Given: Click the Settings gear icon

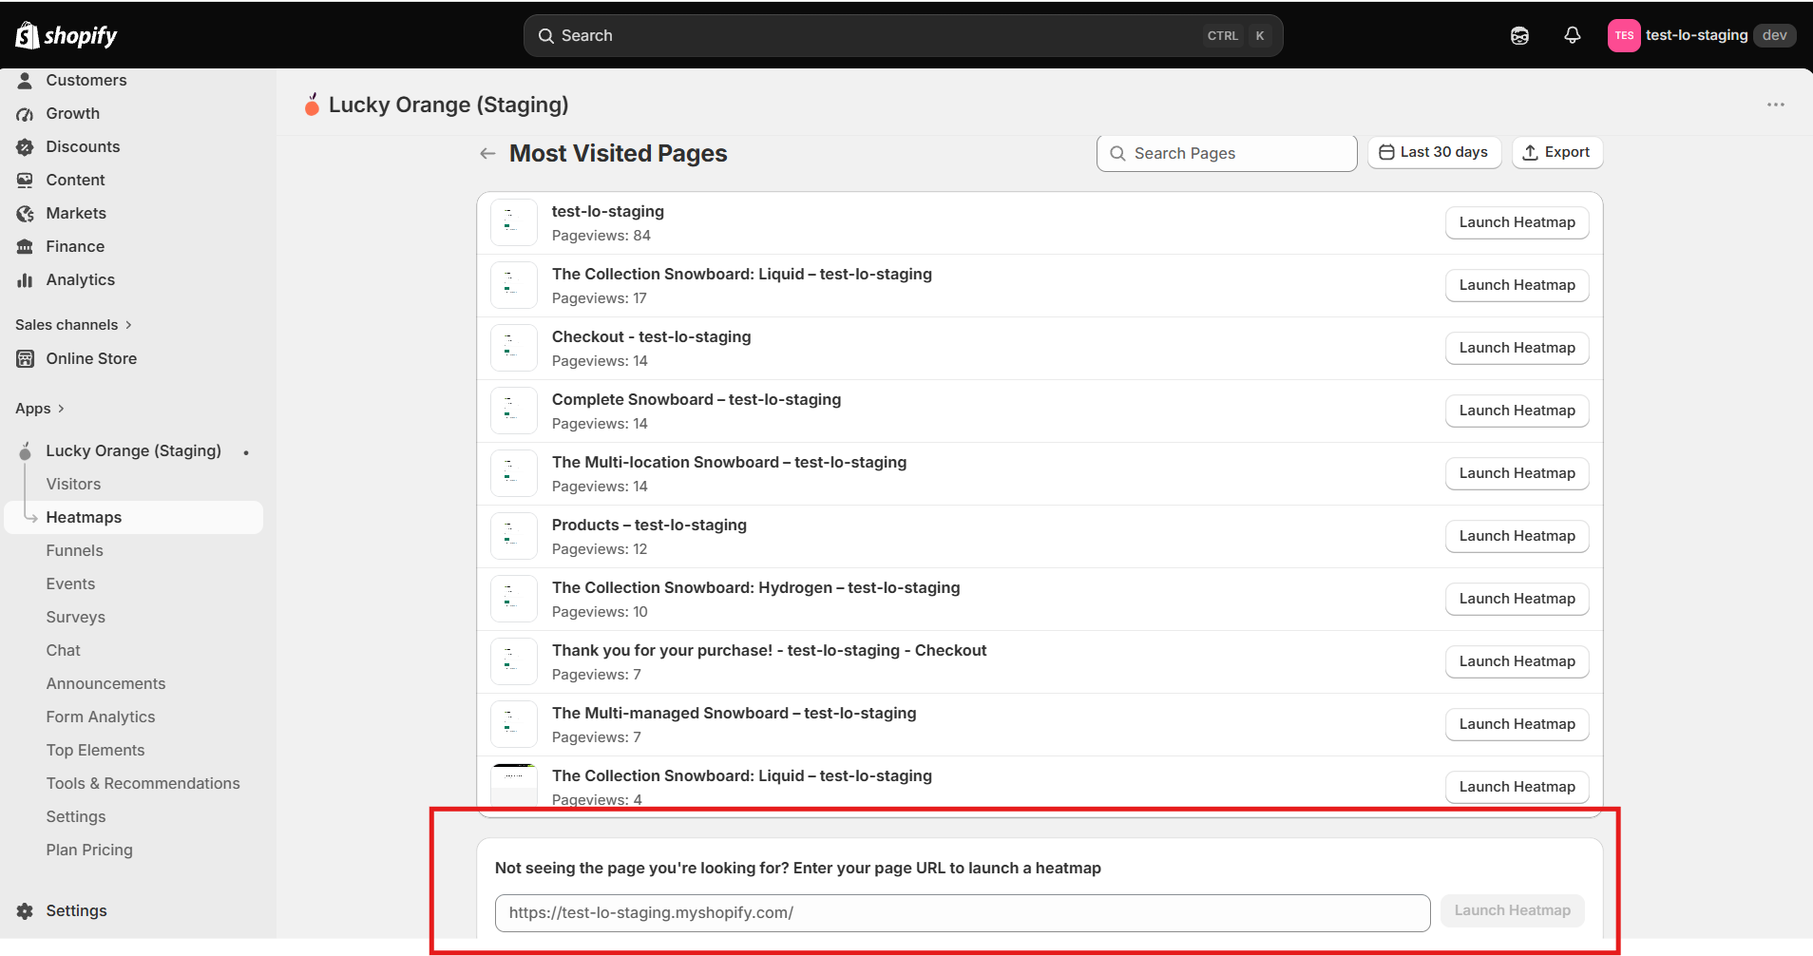Looking at the screenshot, I should [25, 910].
